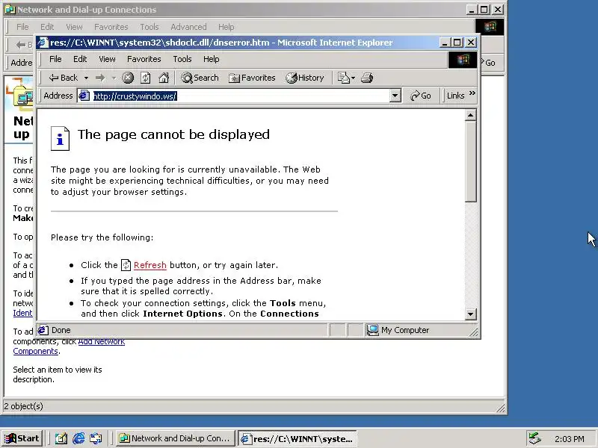Screen dimensions: 598x448
Task: Click the Network Connections title bar icon
Action: (10, 10)
